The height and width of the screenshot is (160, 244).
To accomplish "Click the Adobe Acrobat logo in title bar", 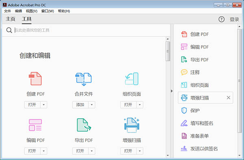I will click(5, 5).
